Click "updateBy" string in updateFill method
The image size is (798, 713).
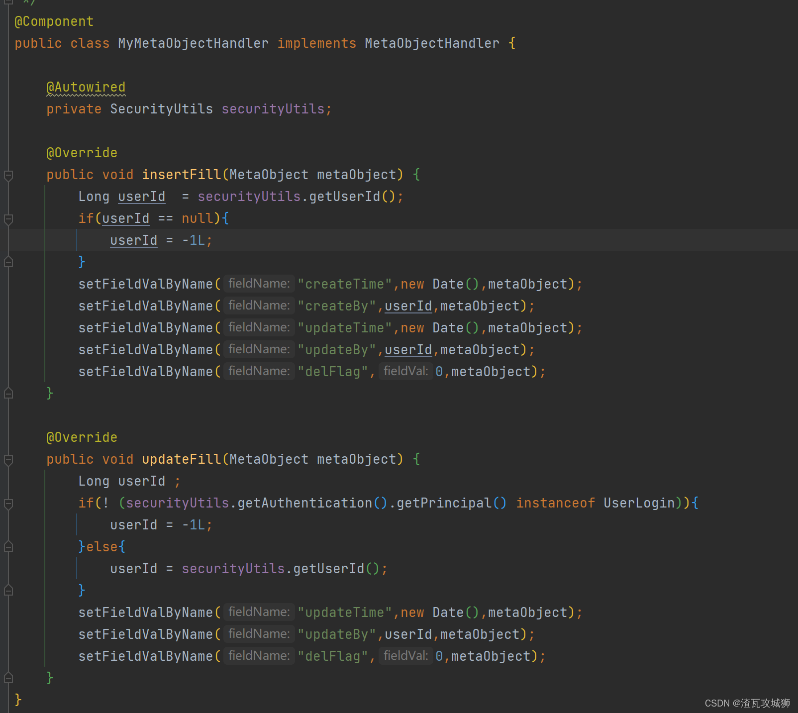tap(336, 634)
